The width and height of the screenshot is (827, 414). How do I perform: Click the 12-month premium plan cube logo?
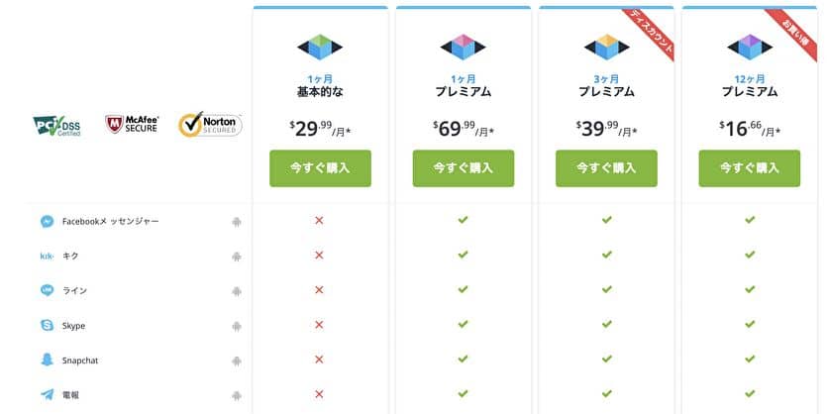click(750, 47)
